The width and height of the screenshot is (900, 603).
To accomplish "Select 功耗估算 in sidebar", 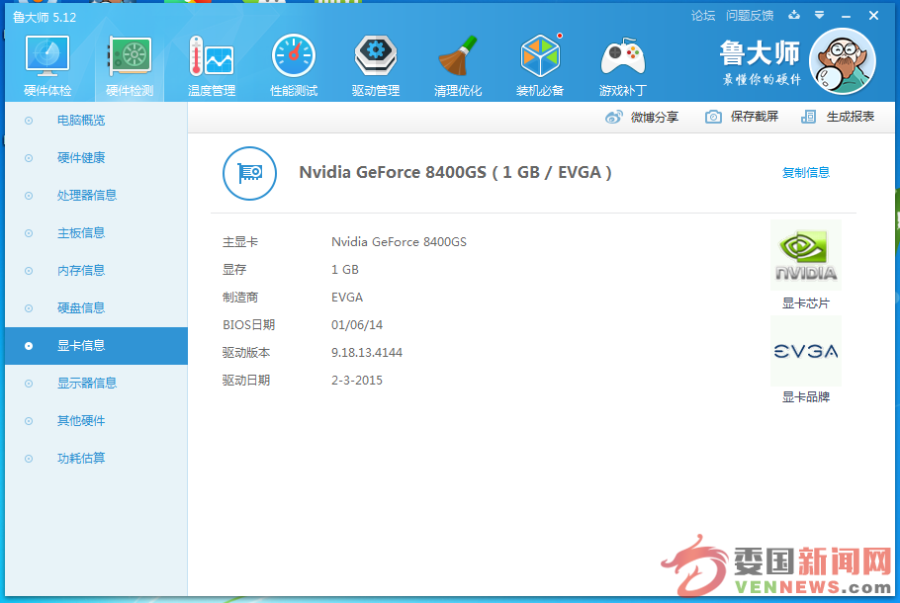I will click(x=97, y=459).
